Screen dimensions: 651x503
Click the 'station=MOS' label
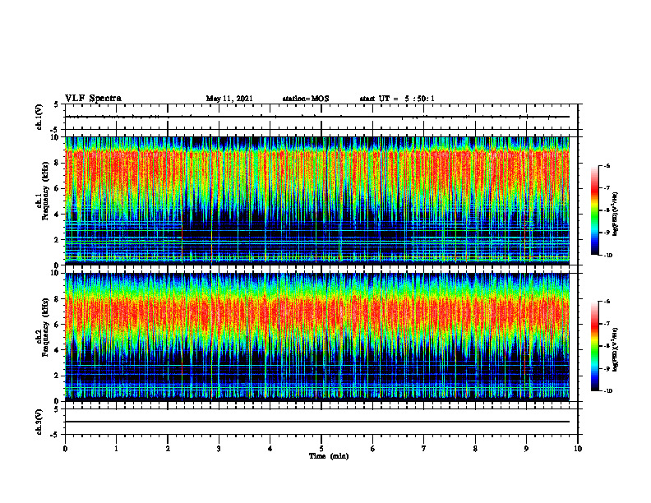pos(306,99)
